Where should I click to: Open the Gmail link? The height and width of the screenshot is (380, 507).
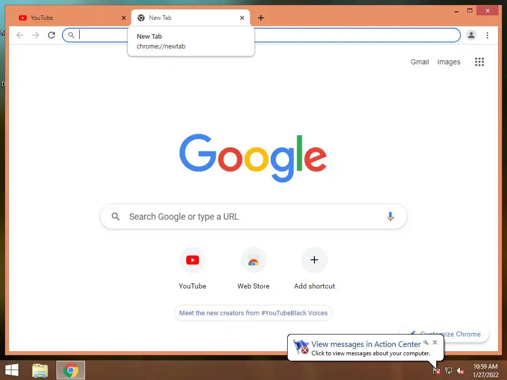pos(420,62)
